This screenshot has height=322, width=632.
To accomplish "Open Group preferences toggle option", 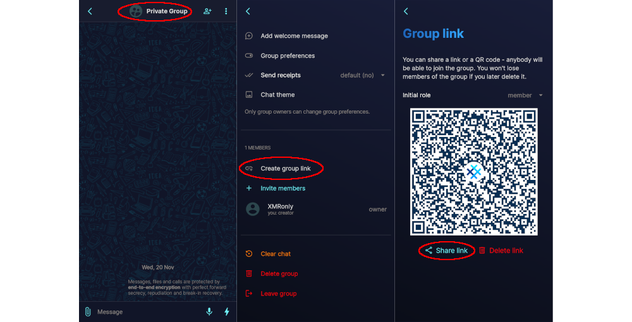I will pos(315,56).
